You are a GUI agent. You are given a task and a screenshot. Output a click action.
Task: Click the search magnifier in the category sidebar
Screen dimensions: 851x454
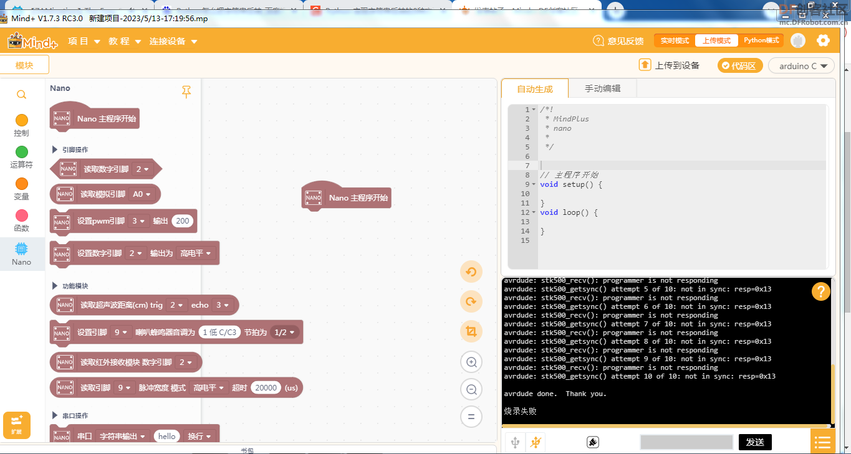pos(21,95)
